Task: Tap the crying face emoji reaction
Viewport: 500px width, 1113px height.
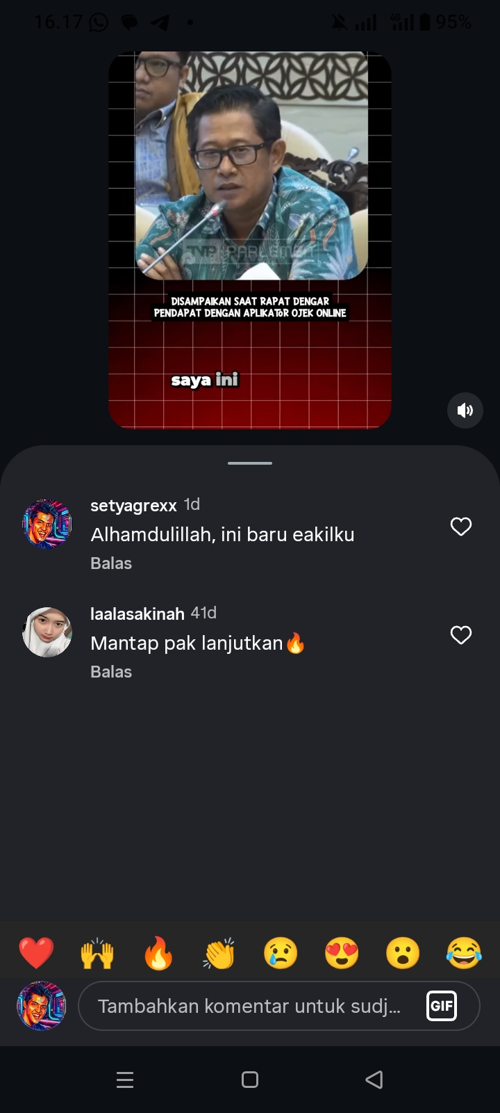Action: [281, 953]
